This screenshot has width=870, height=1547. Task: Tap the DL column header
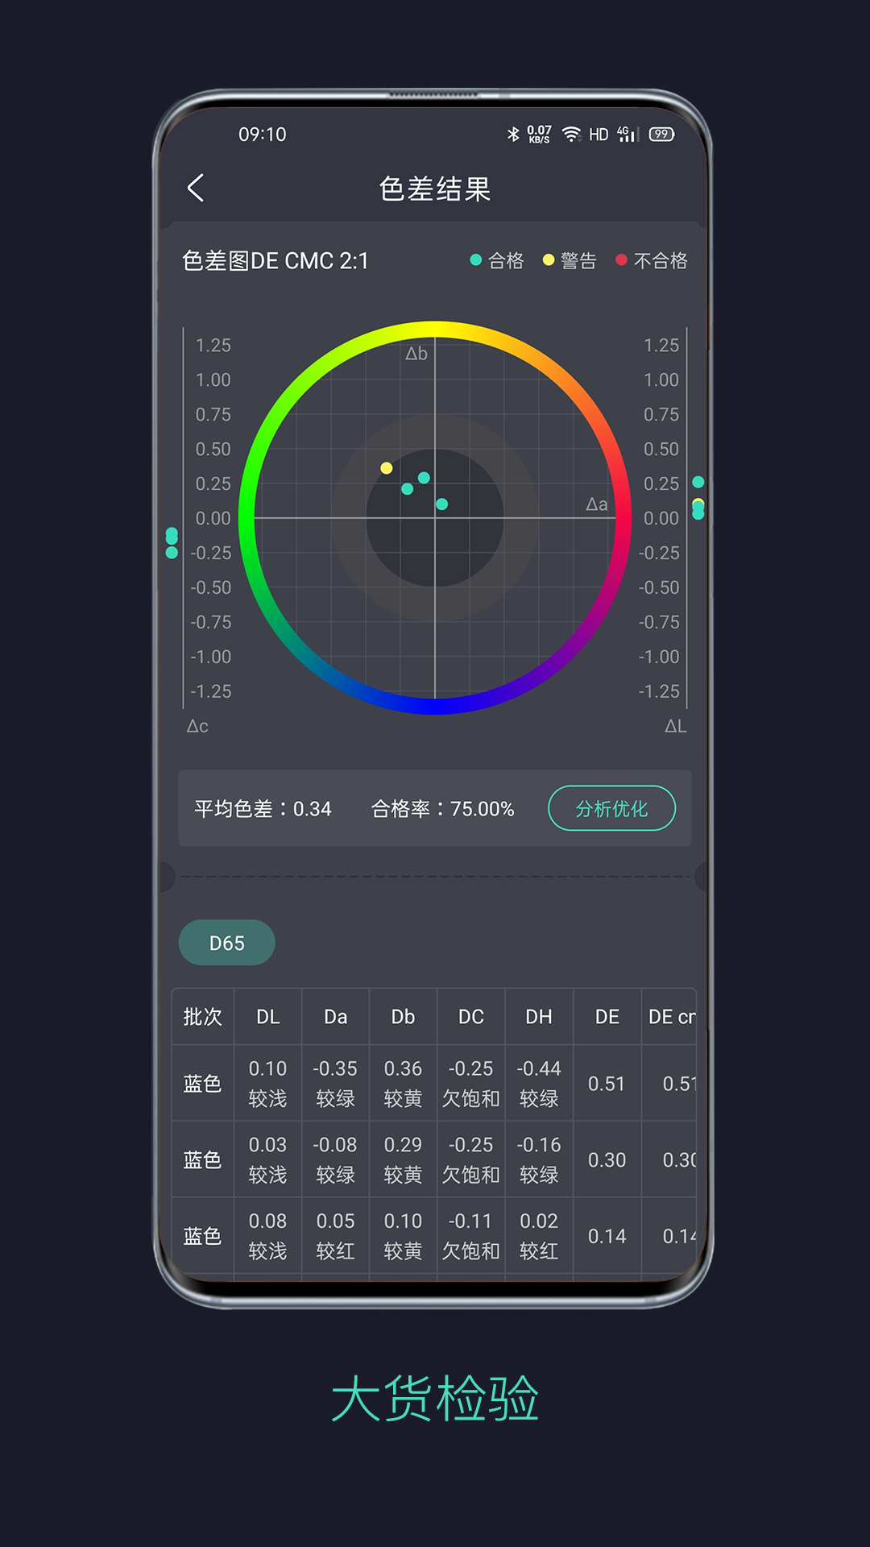(267, 1017)
